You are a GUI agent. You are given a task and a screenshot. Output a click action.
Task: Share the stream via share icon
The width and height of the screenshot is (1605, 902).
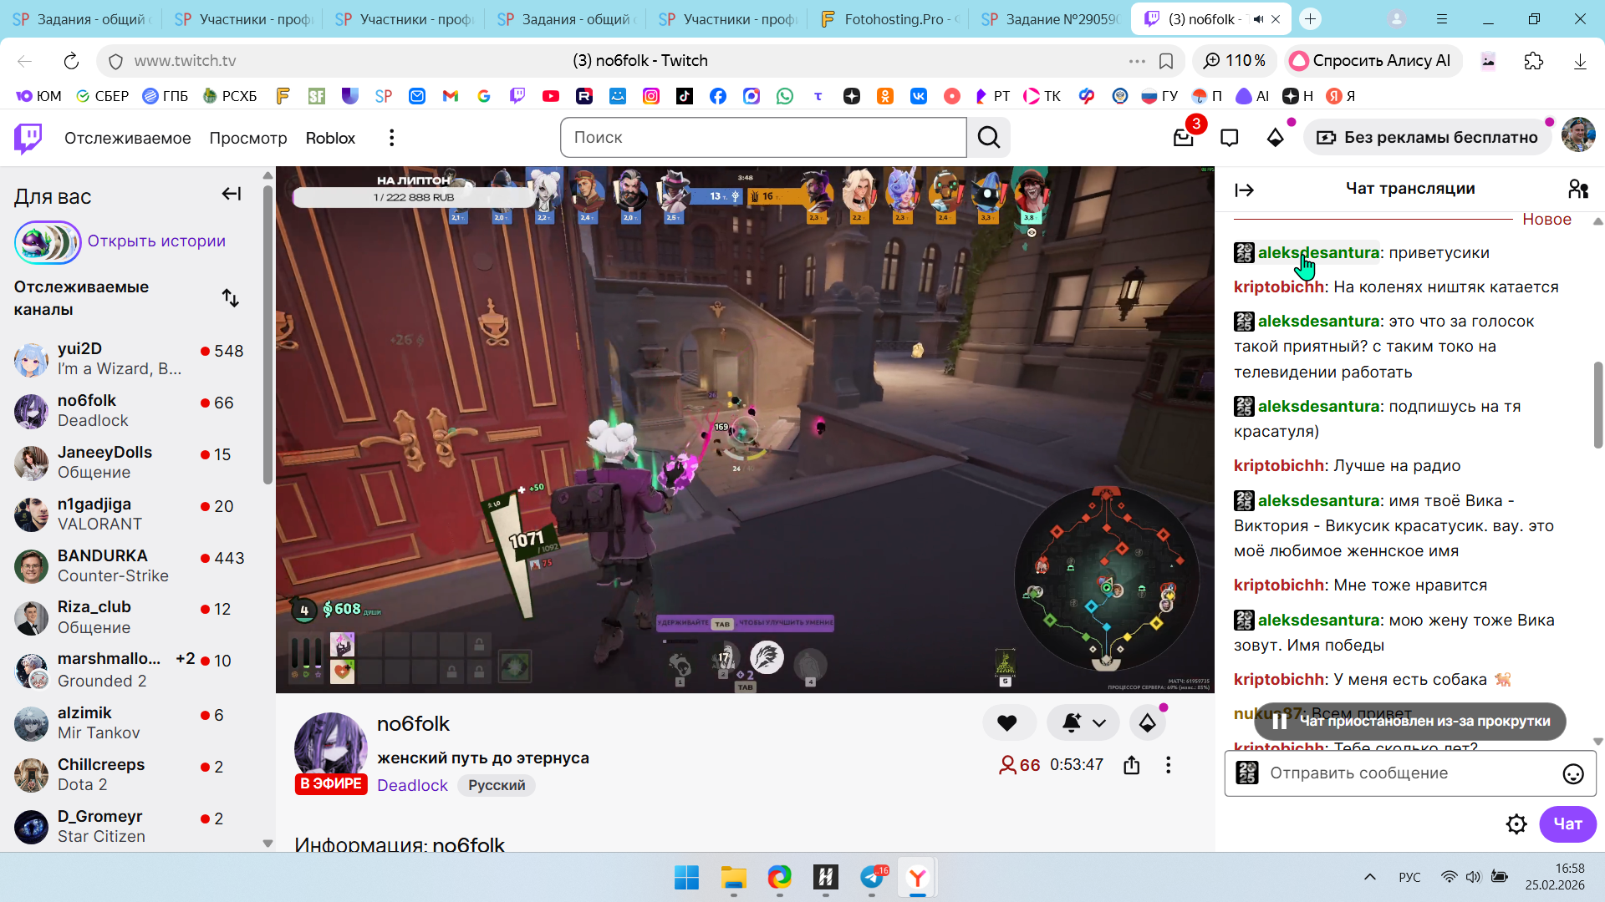pos(1132,765)
